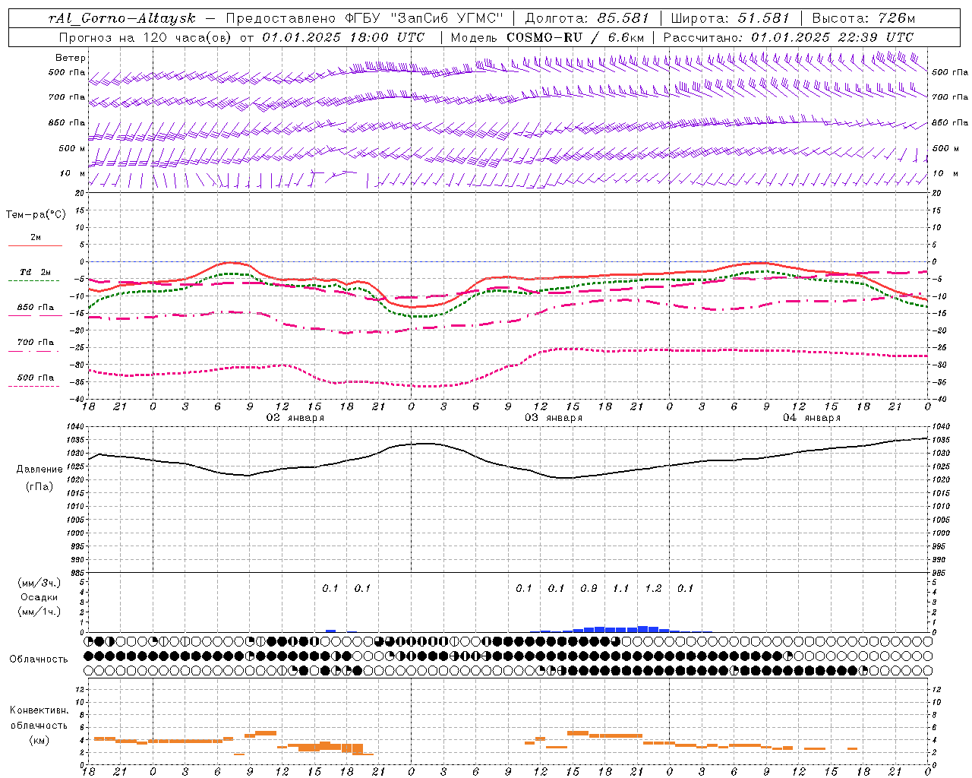972x778 pixels.
Task: Click the 500 м wind level label on left
Action: pyautogui.click(x=72, y=148)
